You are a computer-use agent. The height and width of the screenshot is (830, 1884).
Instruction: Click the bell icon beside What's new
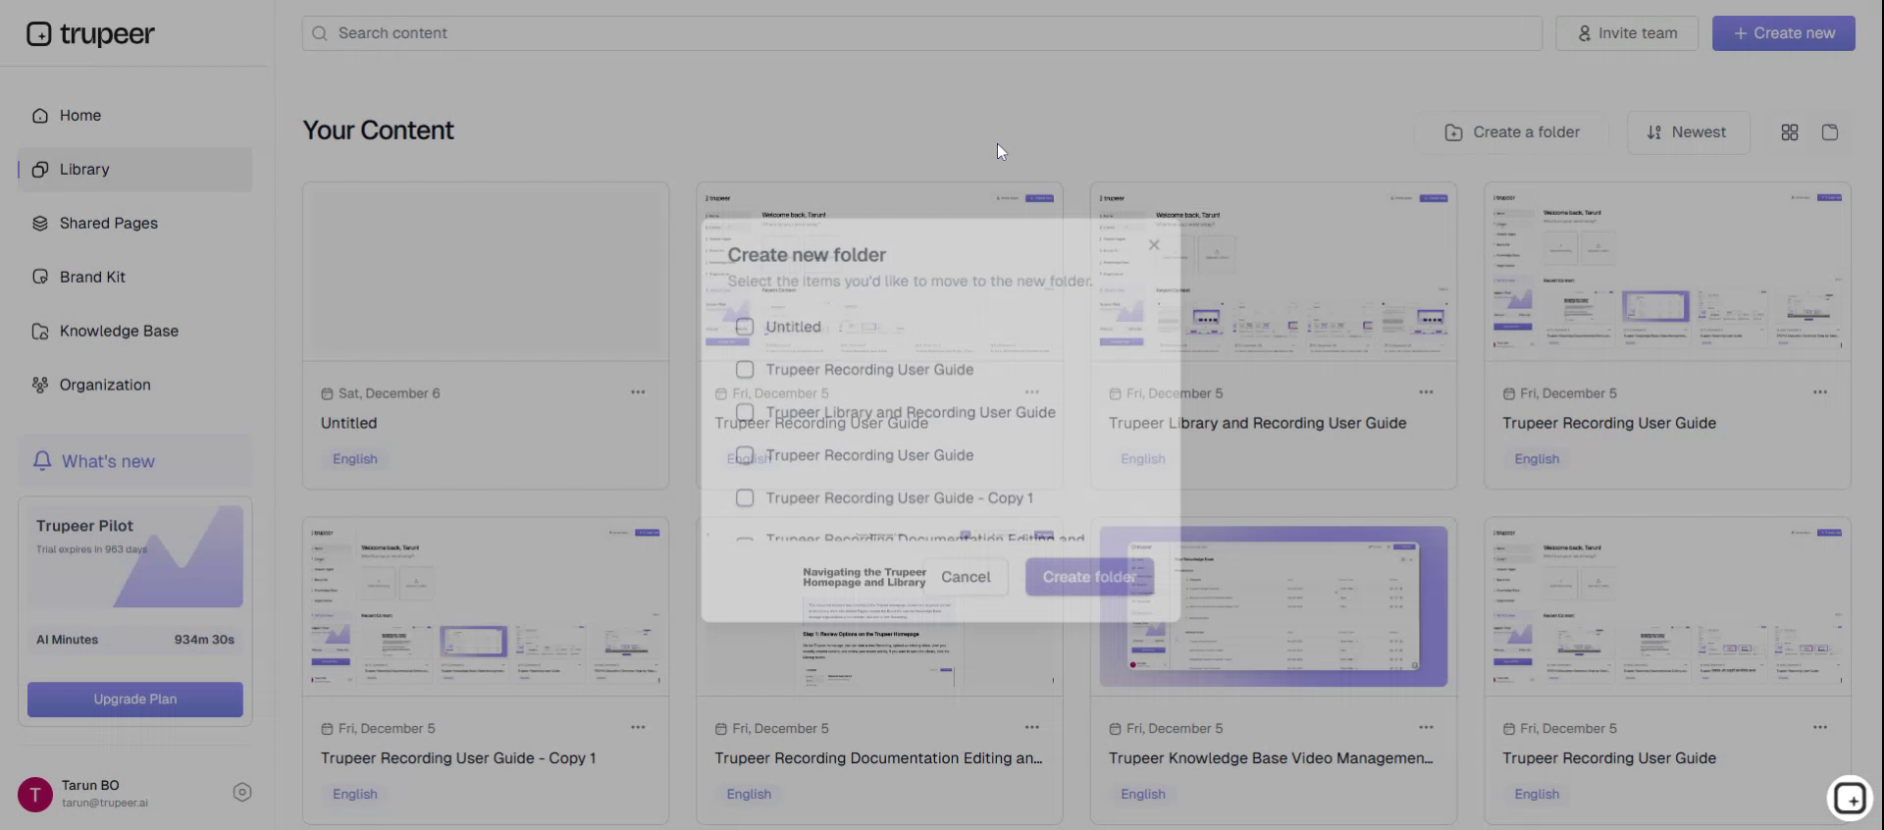click(42, 461)
